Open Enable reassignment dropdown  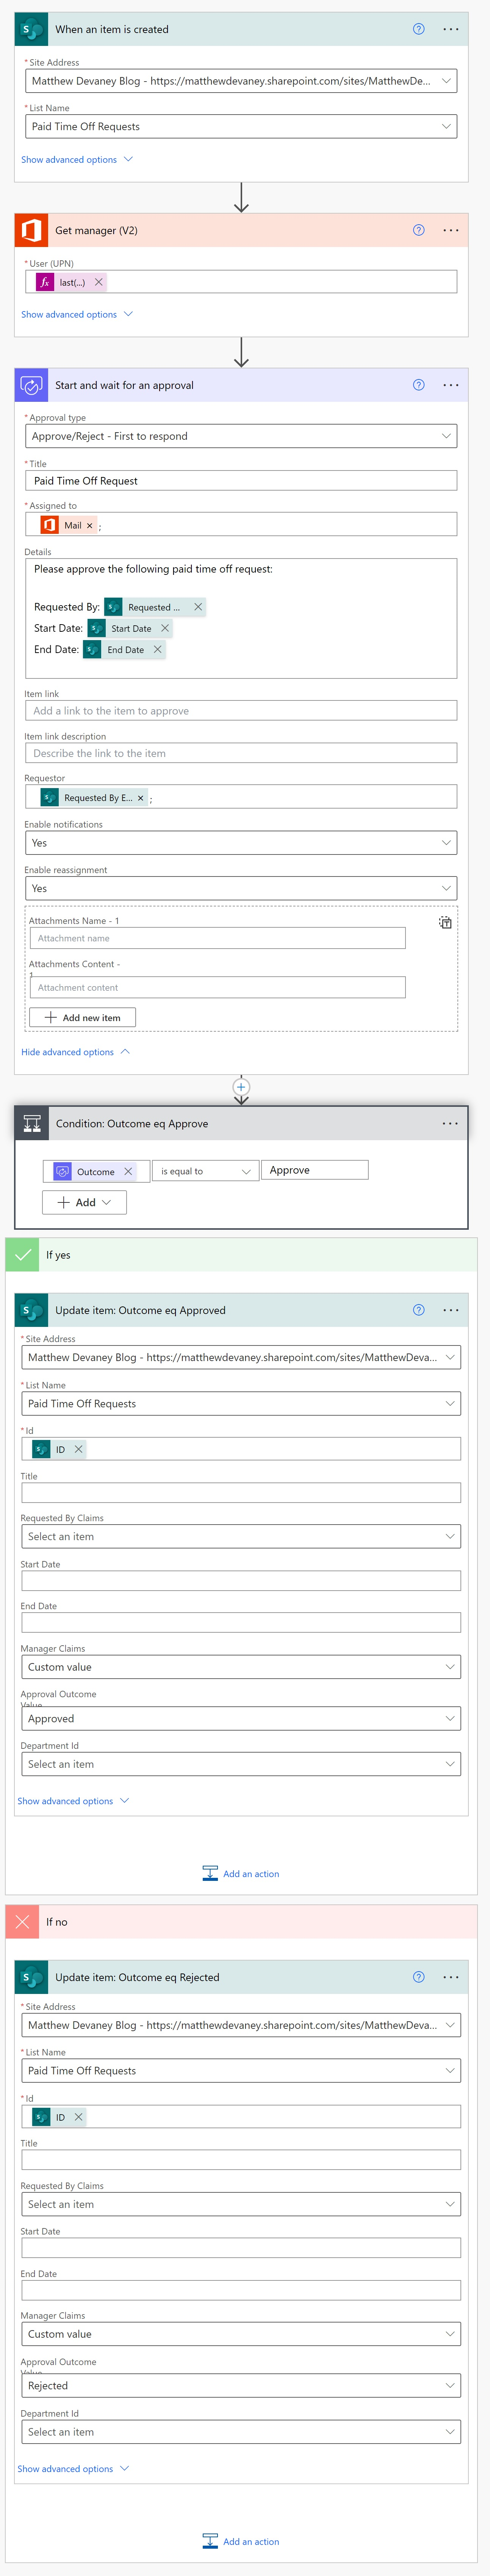click(241, 888)
